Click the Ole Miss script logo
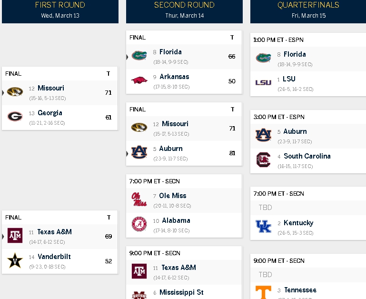 point(139,199)
